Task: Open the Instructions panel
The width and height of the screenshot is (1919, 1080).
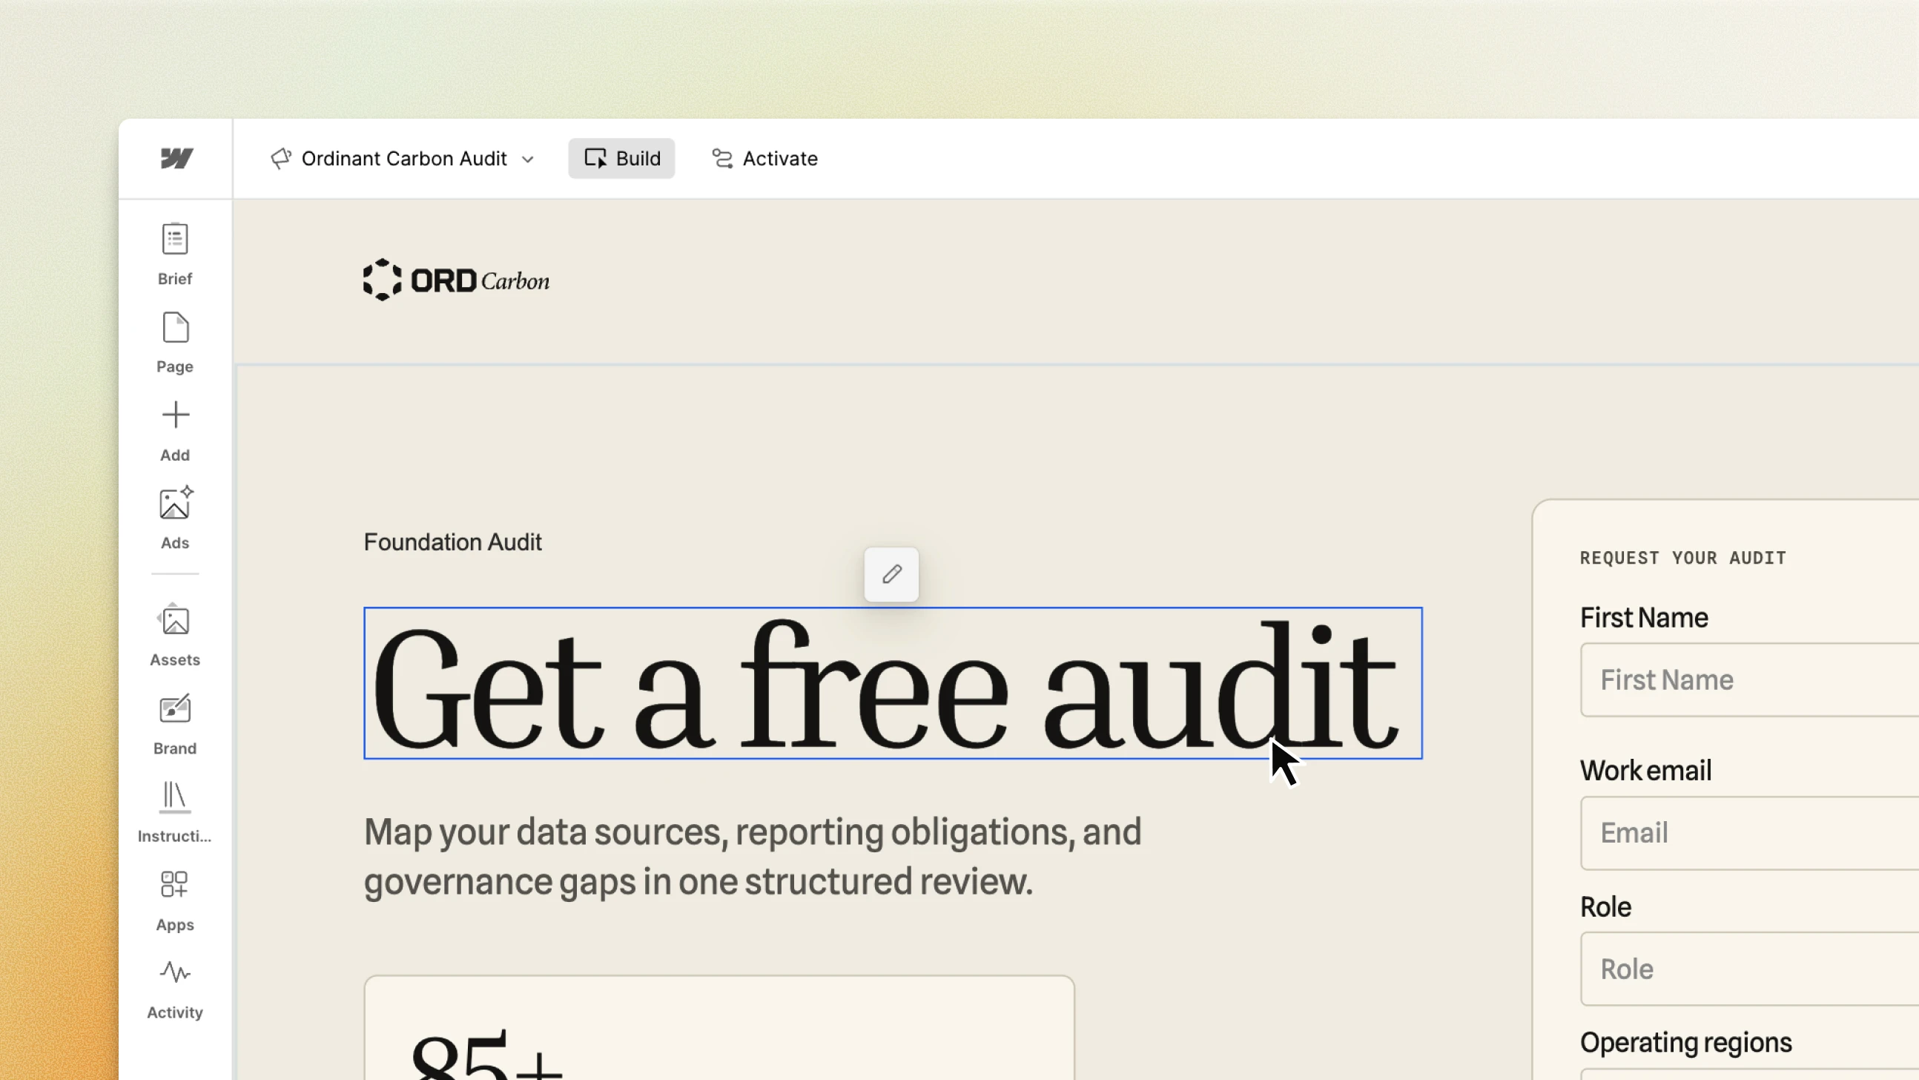Action: tap(175, 811)
